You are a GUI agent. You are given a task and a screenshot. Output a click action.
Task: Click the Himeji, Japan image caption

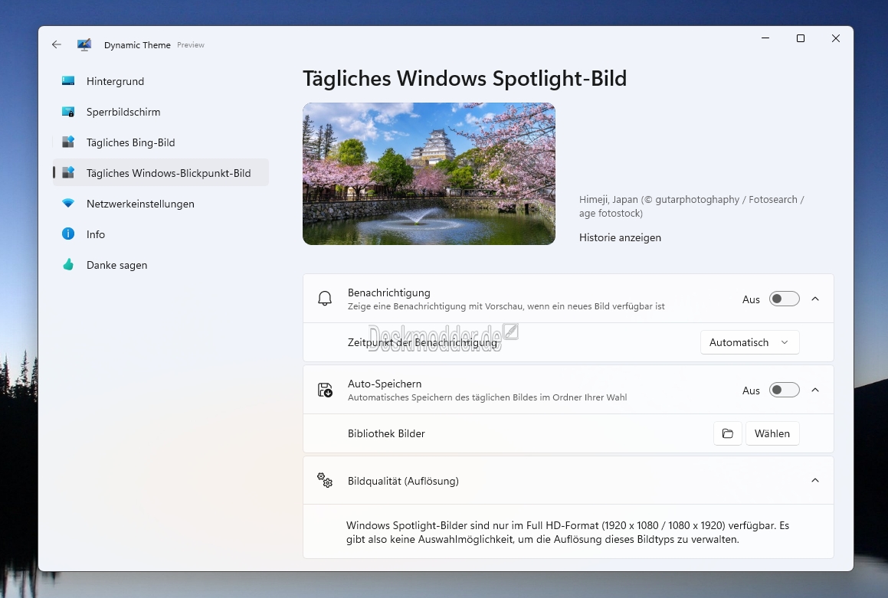(x=692, y=206)
